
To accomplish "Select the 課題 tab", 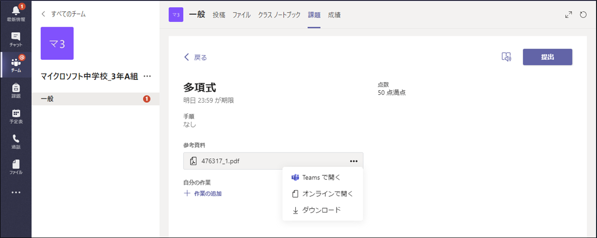I will click(314, 15).
